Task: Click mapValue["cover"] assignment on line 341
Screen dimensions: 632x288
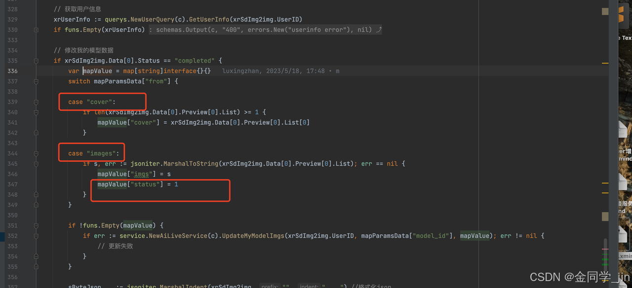Action: click(x=203, y=122)
